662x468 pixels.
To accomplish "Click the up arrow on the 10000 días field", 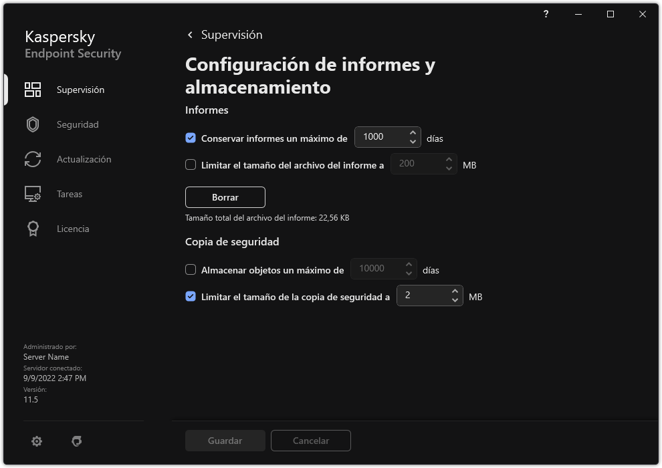I will tap(410, 264).
